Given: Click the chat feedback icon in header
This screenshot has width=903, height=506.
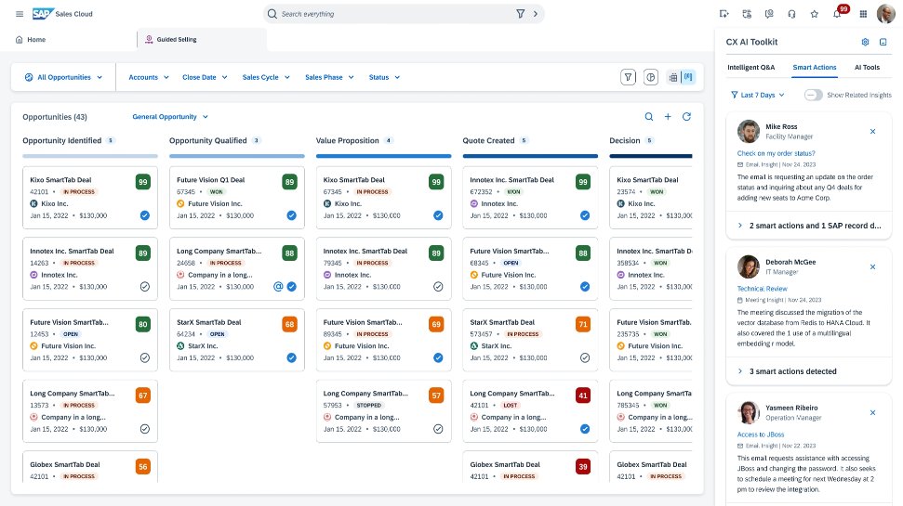Looking at the screenshot, I should coord(769,14).
